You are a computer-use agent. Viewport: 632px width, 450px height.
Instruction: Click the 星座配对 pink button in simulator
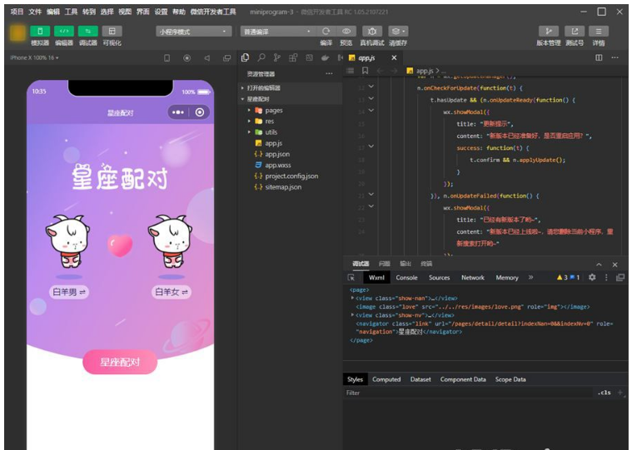click(120, 362)
